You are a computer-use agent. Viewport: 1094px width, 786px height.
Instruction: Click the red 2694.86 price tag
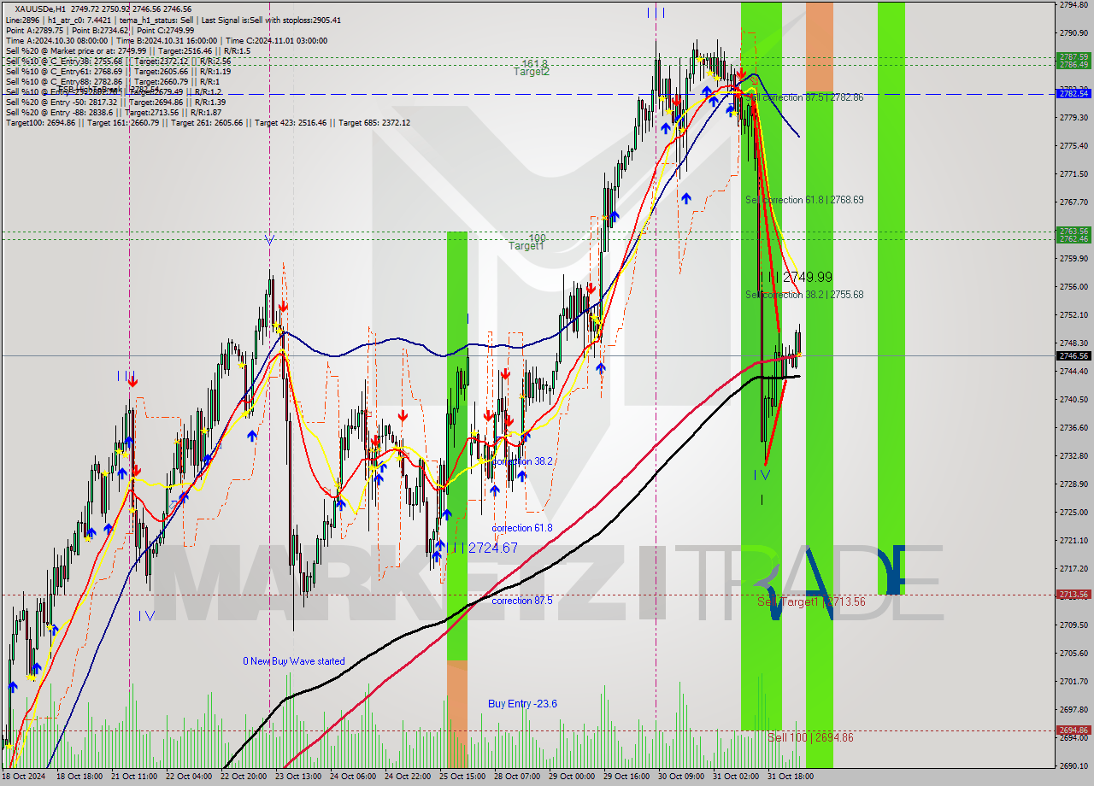pyautogui.click(x=1073, y=730)
